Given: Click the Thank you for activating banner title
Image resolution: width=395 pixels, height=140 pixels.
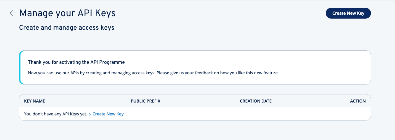Looking at the screenshot, I should 76,62.
